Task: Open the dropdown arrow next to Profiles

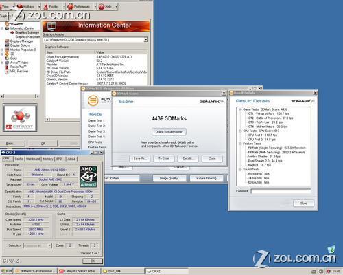Action: tap(64, 7)
